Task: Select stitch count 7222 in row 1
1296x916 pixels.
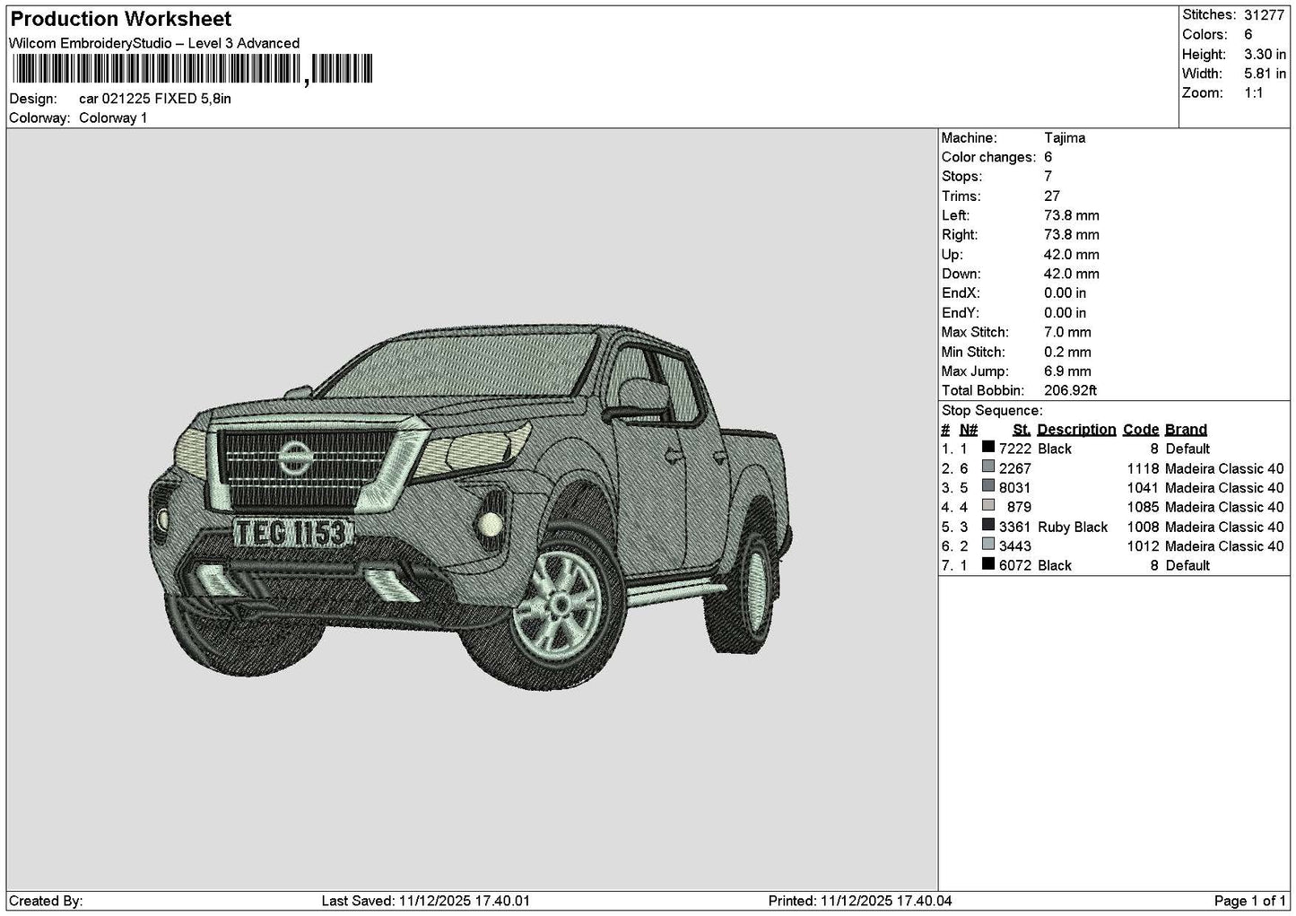Action: tap(1015, 449)
